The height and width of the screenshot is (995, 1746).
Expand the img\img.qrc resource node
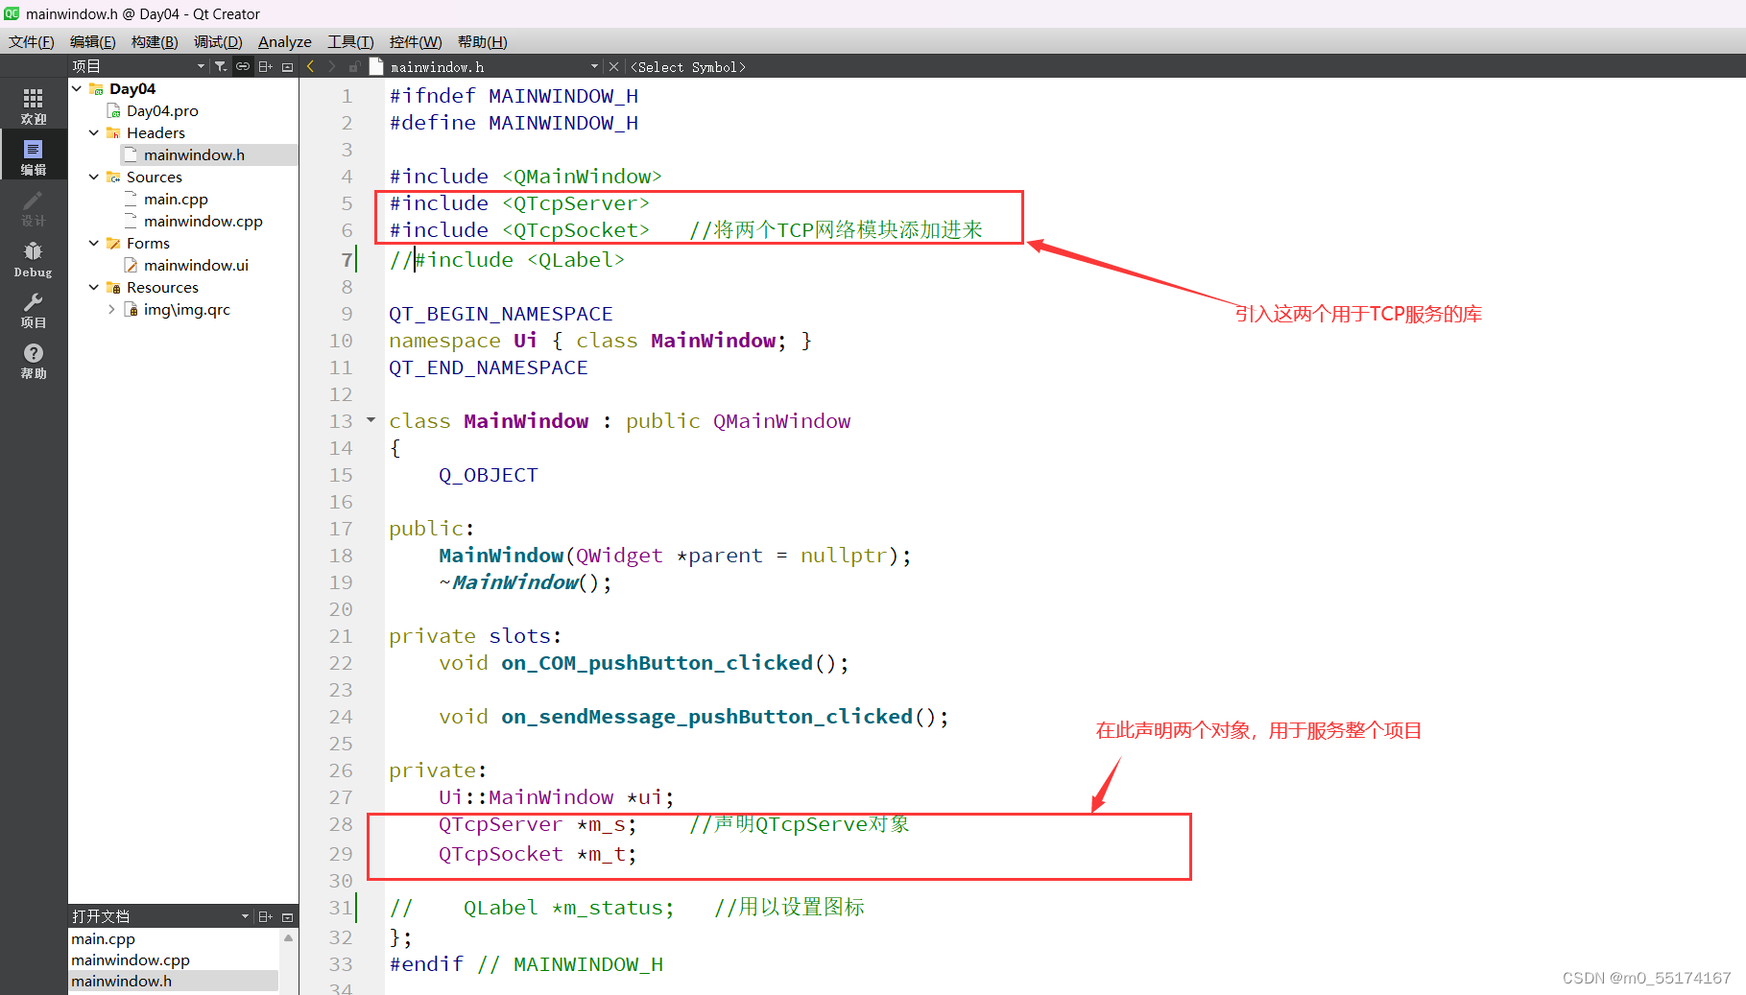pos(111,309)
